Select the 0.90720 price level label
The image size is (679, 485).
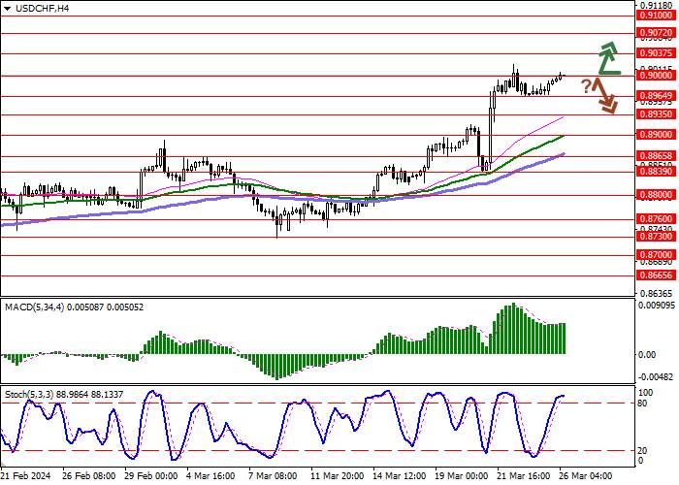(x=657, y=33)
